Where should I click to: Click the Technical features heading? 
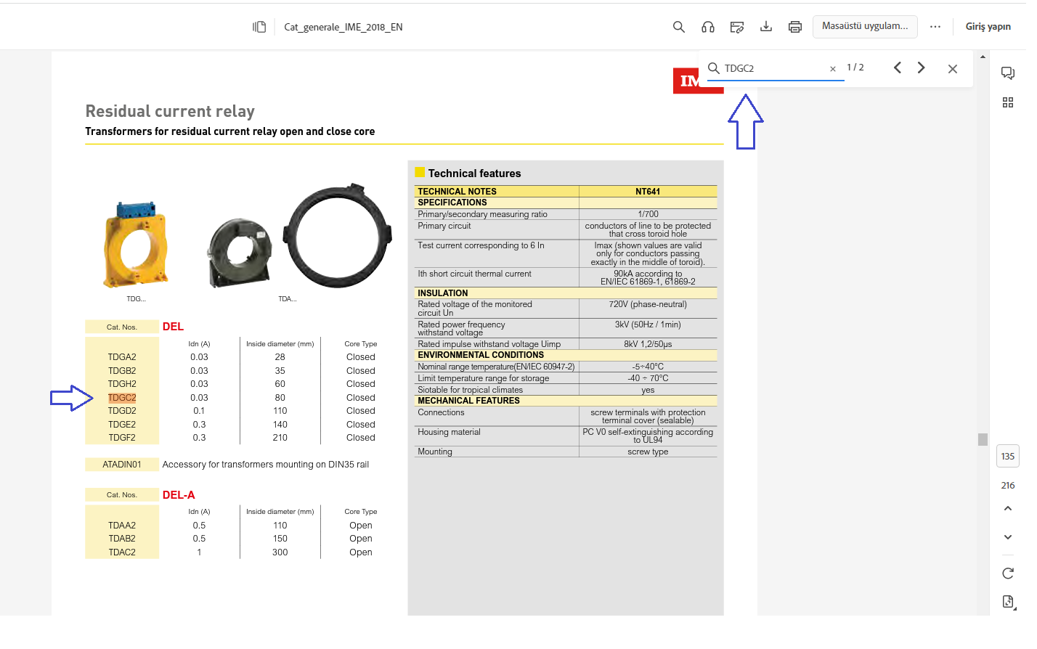click(x=474, y=174)
